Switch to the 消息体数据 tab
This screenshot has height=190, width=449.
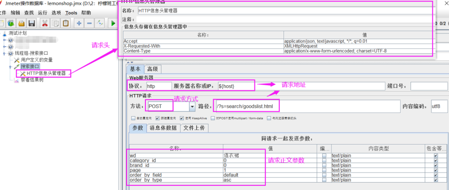click(x=163, y=128)
